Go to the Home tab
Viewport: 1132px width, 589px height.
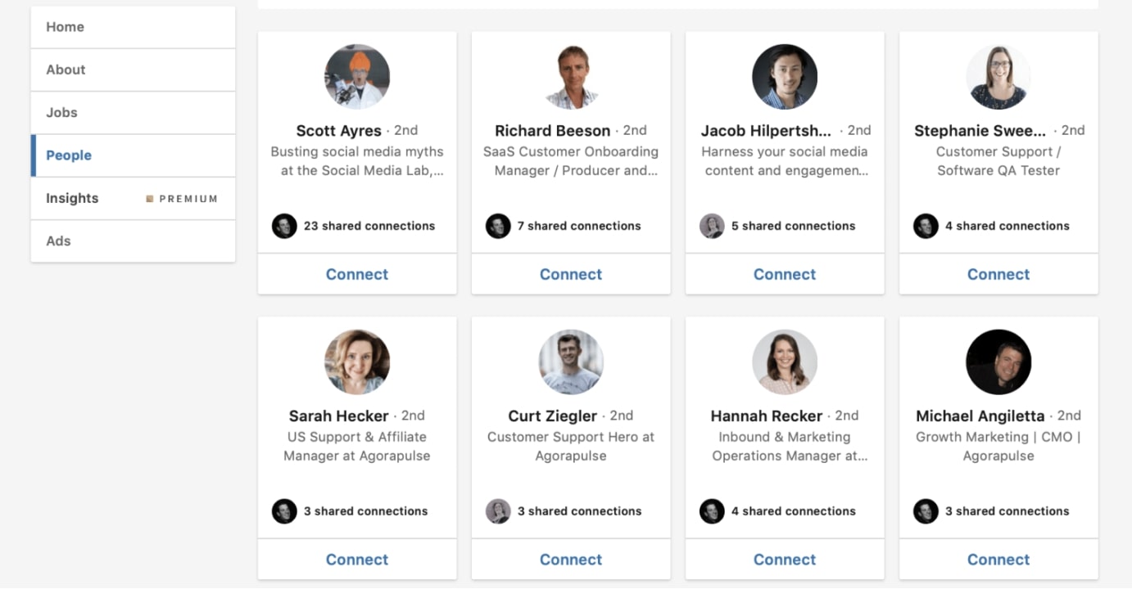(133, 27)
